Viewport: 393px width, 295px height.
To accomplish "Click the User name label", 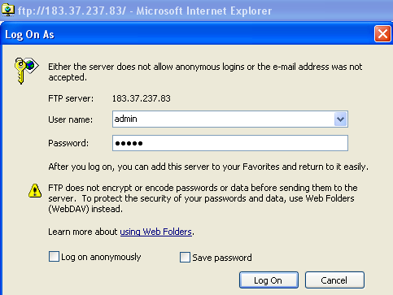I will [71, 119].
